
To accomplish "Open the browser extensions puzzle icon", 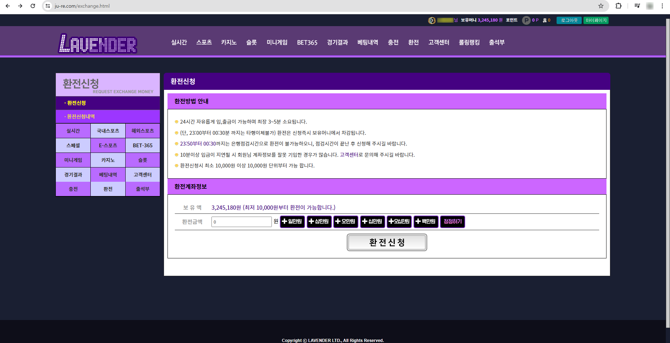I will (x=618, y=6).
